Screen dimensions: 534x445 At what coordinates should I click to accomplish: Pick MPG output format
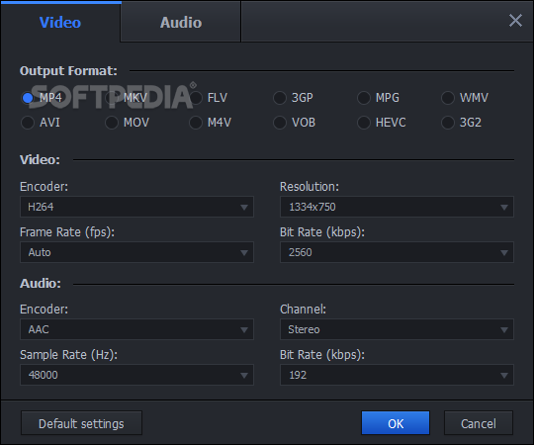coord(378,98)
